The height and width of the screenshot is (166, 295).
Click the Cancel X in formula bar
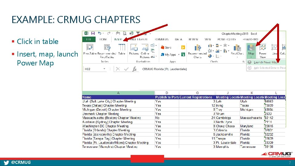click(x=118, y=69)
